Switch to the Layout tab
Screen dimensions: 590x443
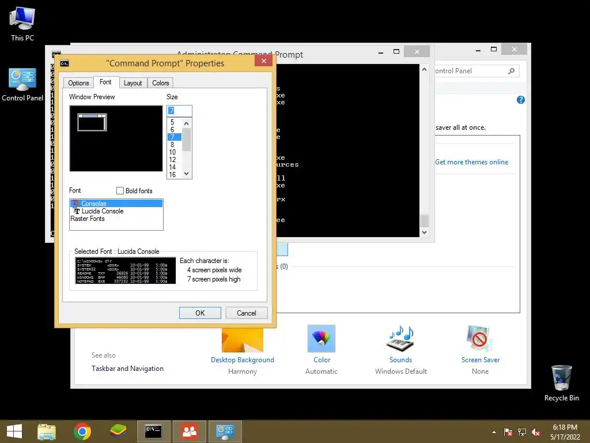pos(133,83)
